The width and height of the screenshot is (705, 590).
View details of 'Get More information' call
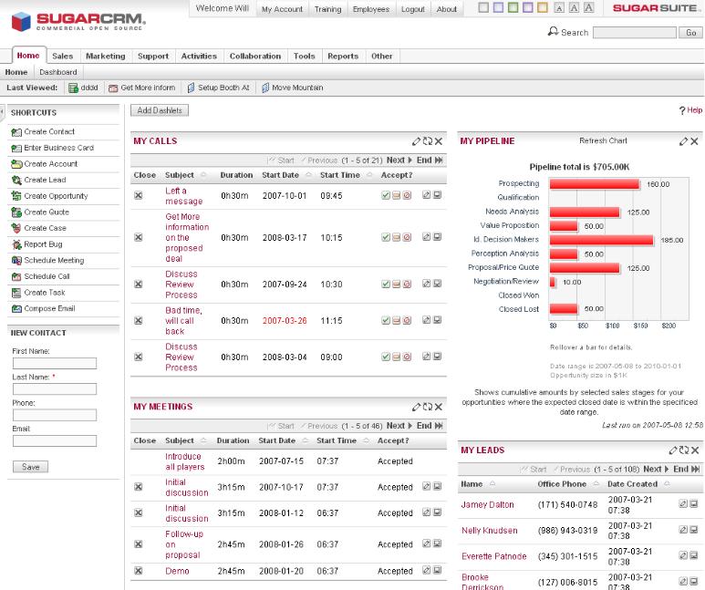pyautogui.click(x=437, y=236)
